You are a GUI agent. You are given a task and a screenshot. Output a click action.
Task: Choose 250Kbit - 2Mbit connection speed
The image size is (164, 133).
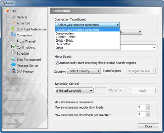coord(87,37)
